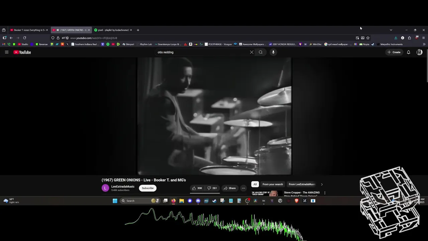Open the Amazon bookmark icon
Screen dimensions: 428x241
pyautogui.click(x=191, y=44)
